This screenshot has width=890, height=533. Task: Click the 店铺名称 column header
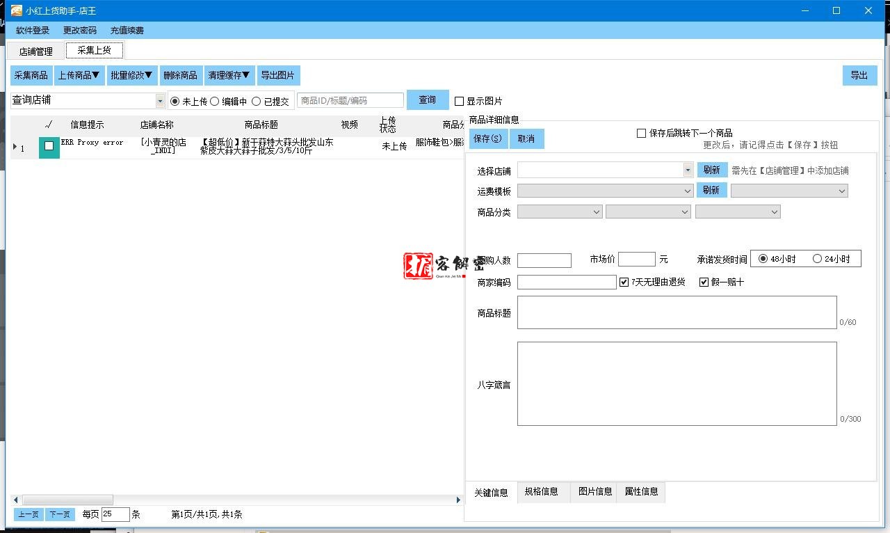tap(157, 125)
